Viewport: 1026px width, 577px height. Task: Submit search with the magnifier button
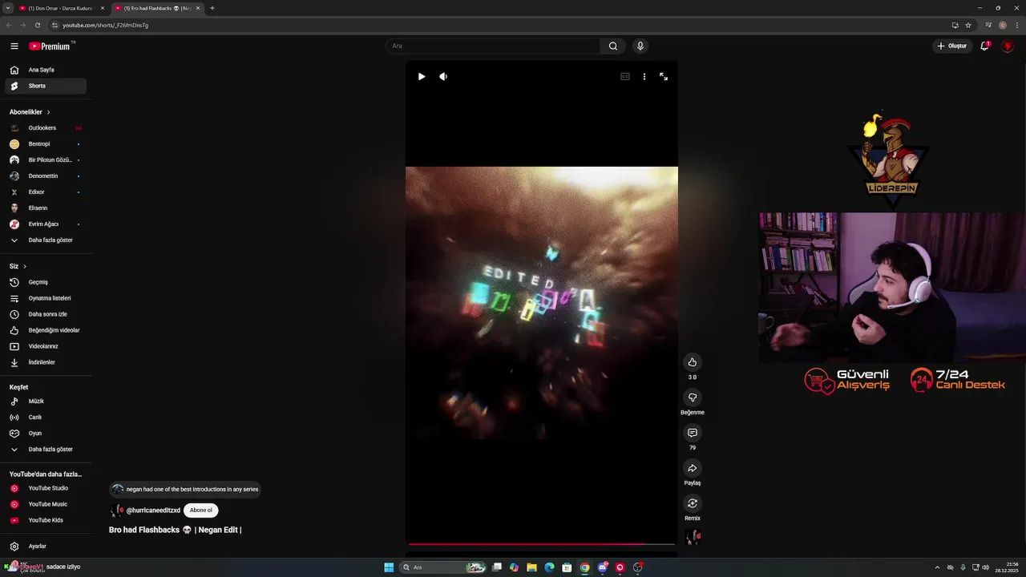coord(613,46)
